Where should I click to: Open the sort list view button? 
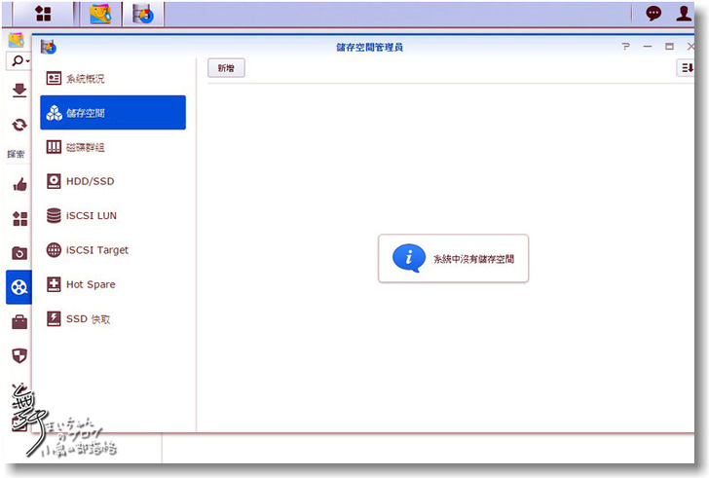tap(687, 68)
